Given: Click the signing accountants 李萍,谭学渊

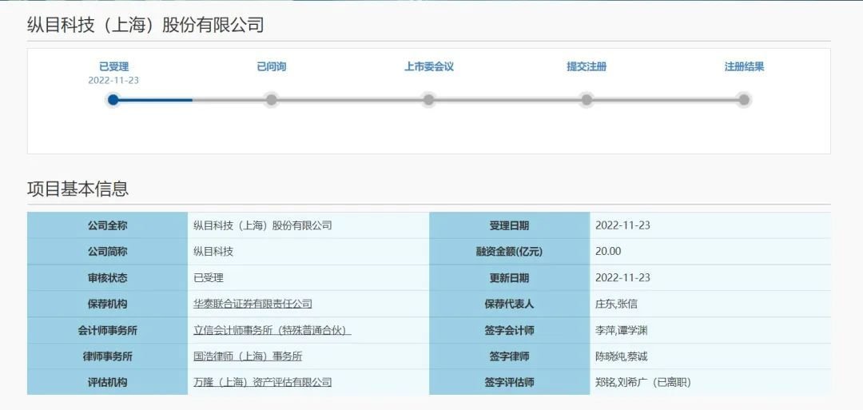Looking at the screenshot, I should tap(622, 330).
